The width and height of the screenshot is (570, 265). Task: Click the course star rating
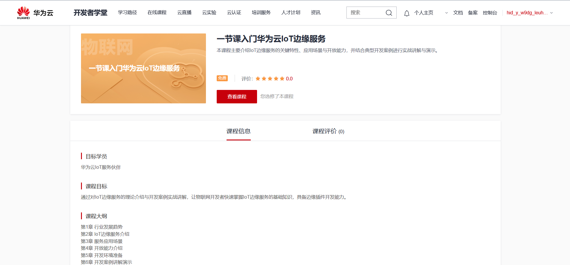270,79
